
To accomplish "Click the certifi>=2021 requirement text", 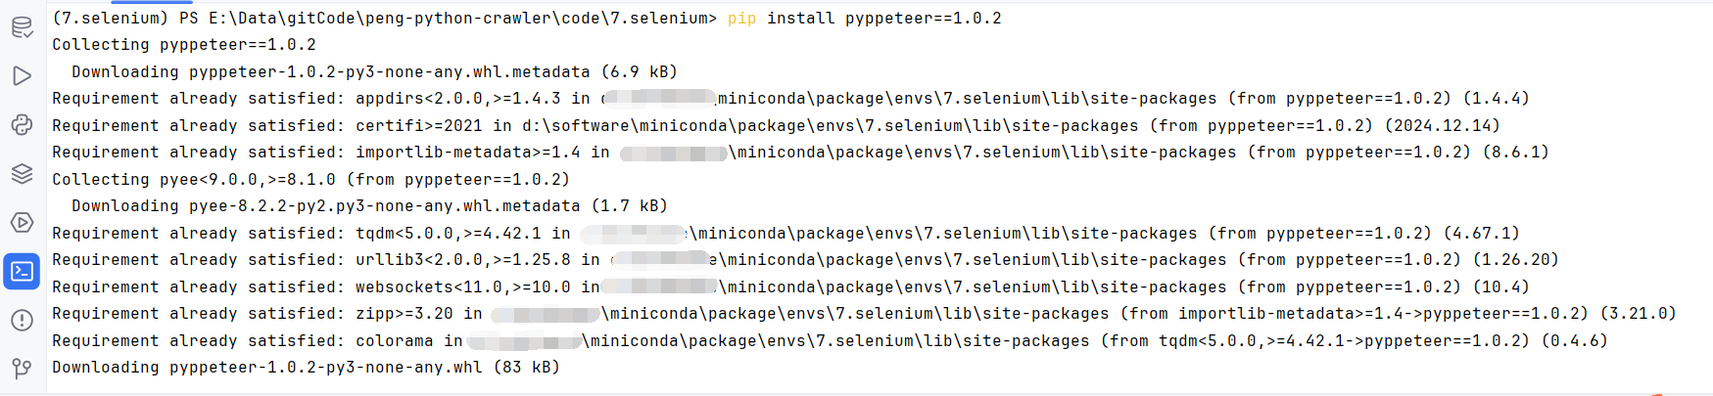I will tap(418, 126).
